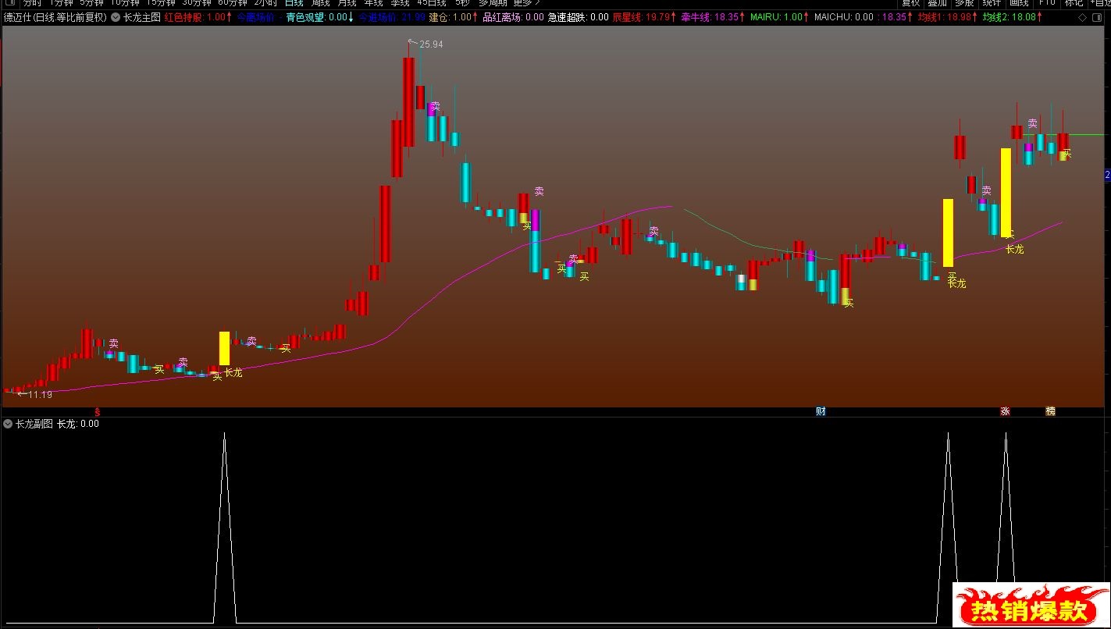Screen dimensions: 1111x629
Task: Click the 牵牛线 indicator value
Action: (x=713, y=17)
